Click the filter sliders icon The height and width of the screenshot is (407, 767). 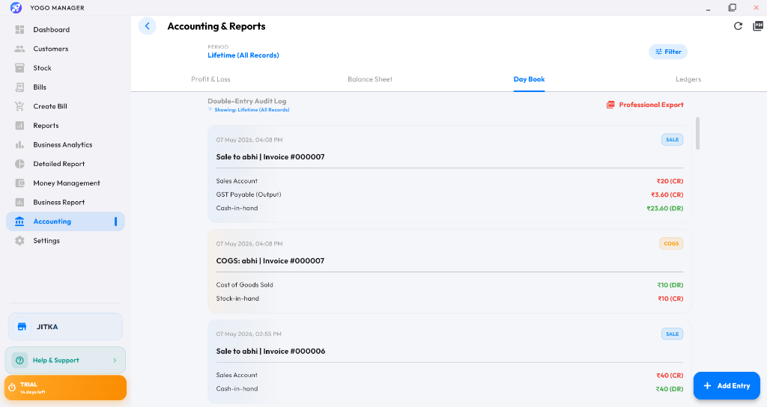659,52
